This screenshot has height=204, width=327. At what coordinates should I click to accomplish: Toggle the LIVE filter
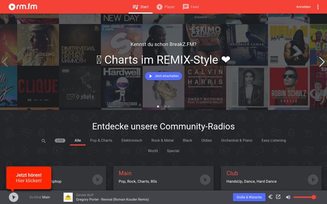point(60,141)
